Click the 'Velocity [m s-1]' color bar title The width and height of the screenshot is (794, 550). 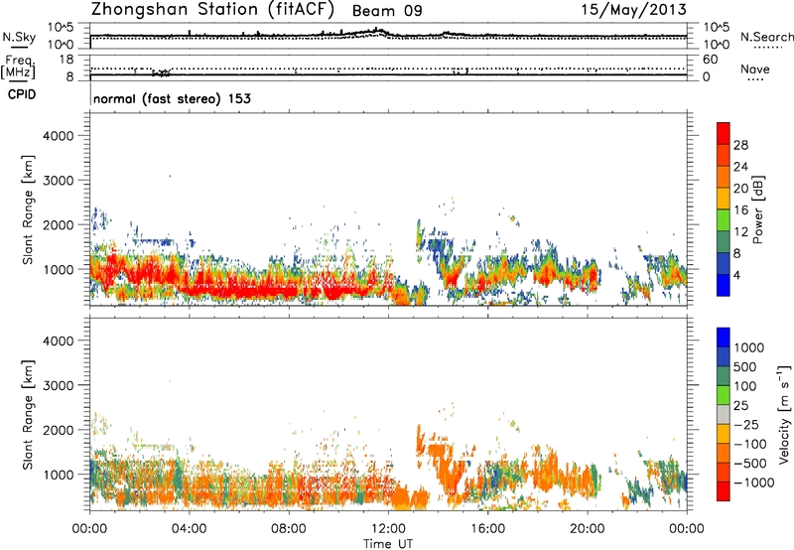tap(784, 414)
